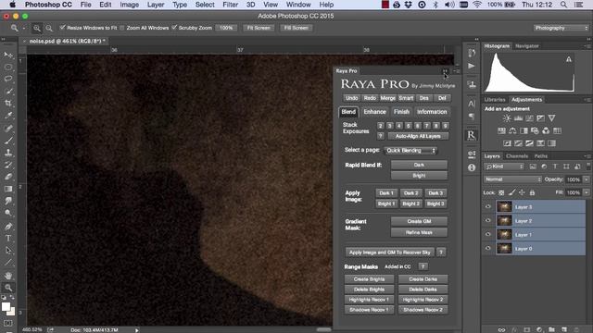Select the Quick Selection tool

pyautogui.click(x=8, y=92)
